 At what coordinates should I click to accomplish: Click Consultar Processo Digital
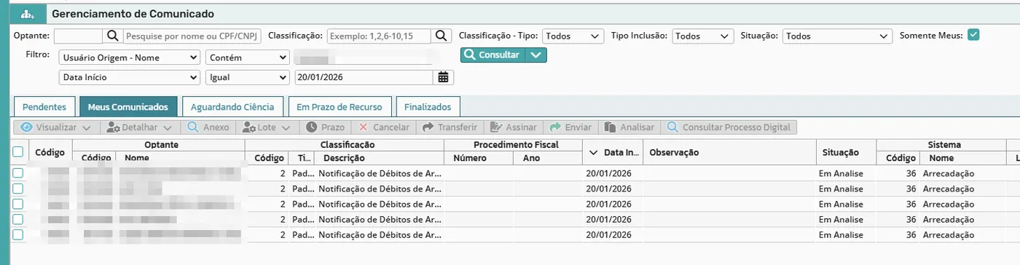(x=729, y=127)
